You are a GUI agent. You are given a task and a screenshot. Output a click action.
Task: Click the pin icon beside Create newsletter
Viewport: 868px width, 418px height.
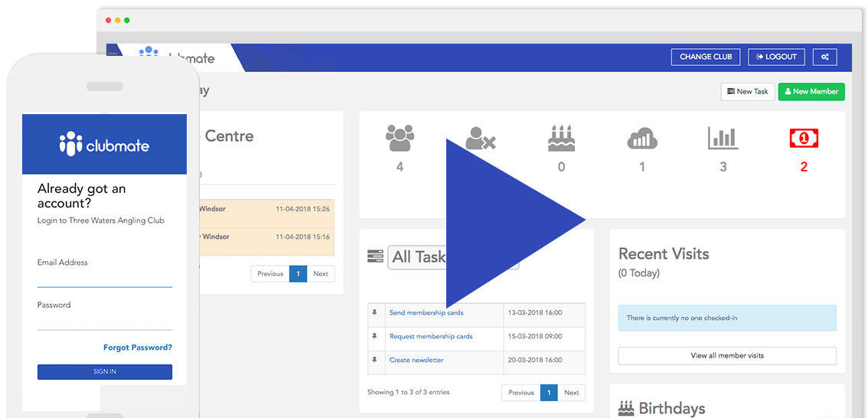click(374, 360)
